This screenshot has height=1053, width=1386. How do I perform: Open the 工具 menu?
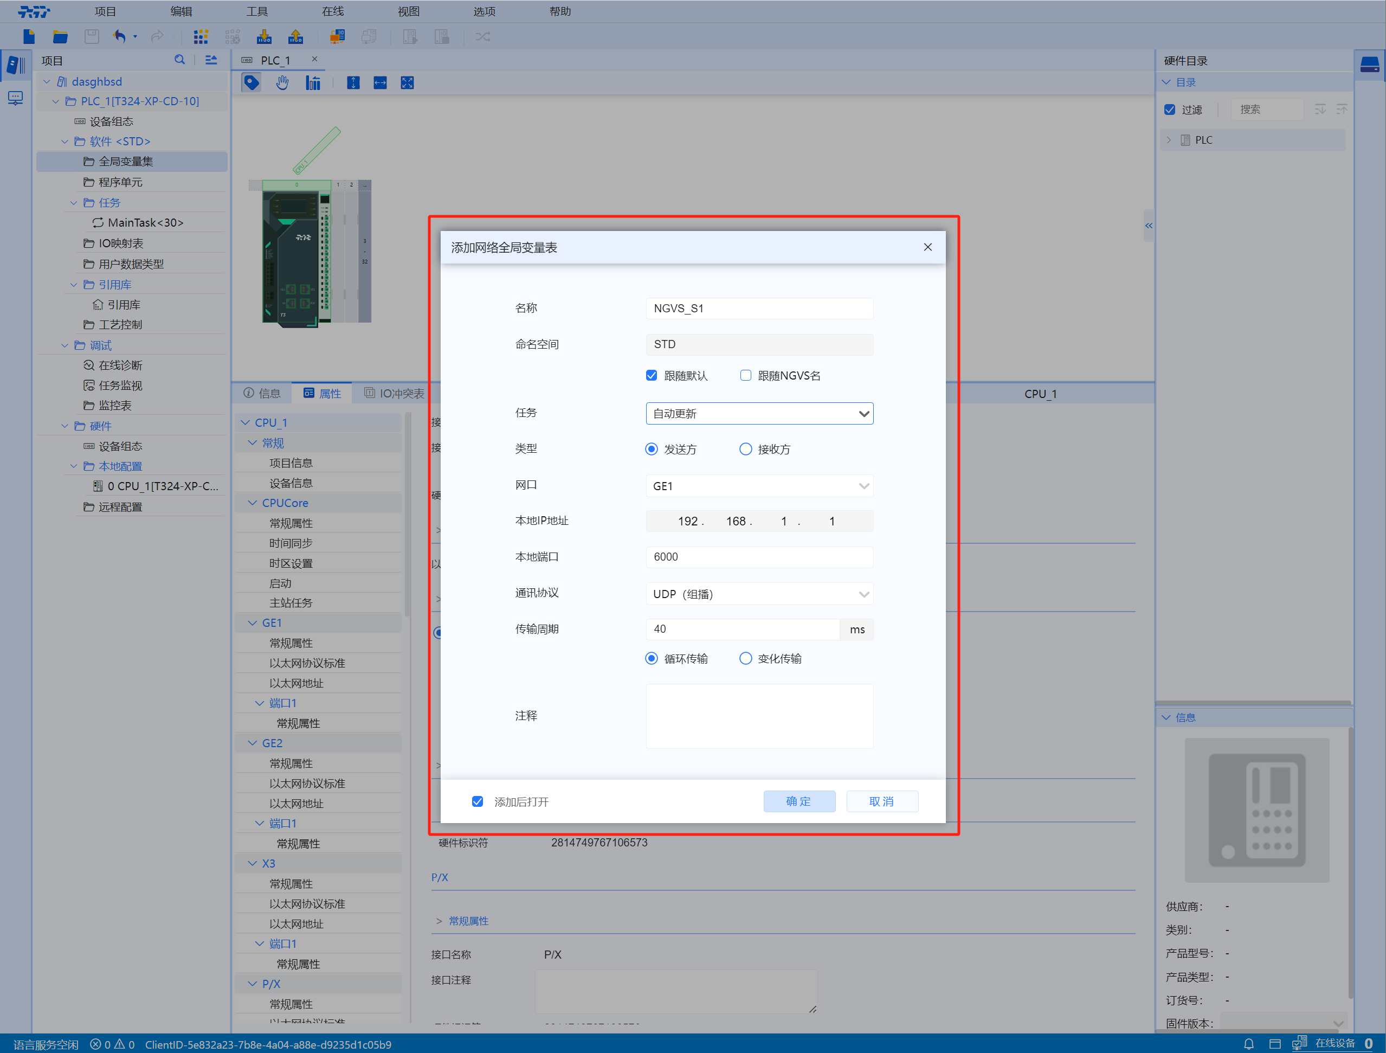pyautogui.click(x=257, y=11)
